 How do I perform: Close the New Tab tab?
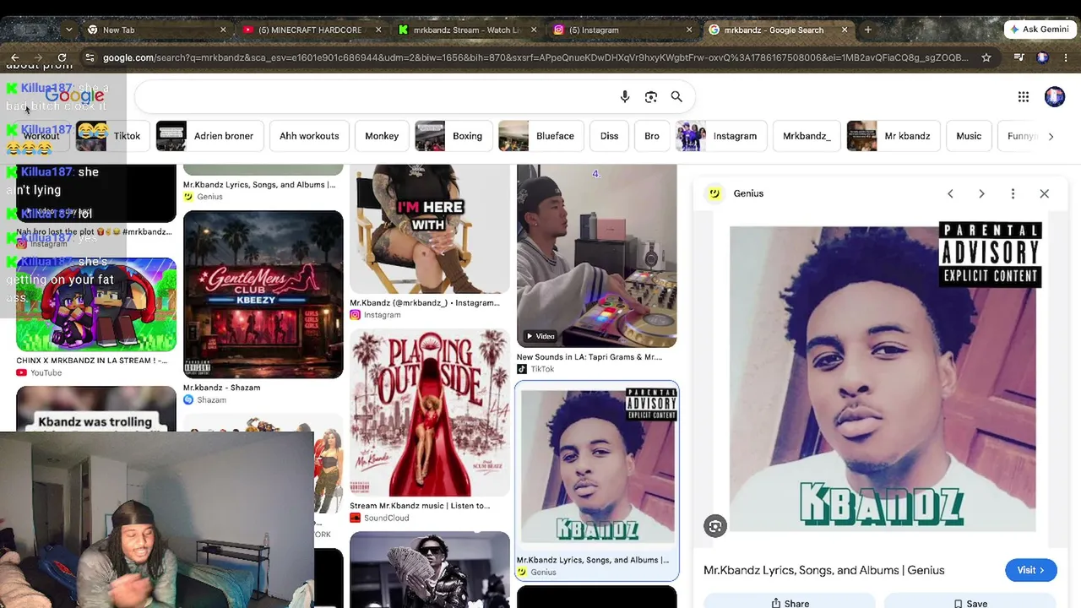pyautogui.click(x=223, y=30)
